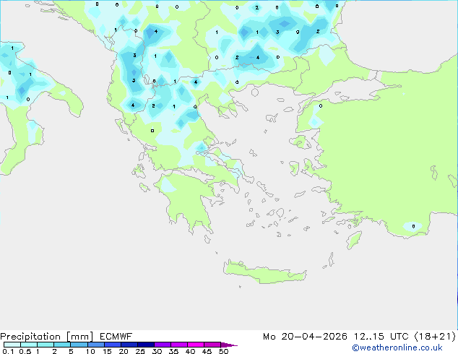Screen dimensions: 458x354
Task: Click the 45–50 mm legend color swatch
Action: (212, 345)
